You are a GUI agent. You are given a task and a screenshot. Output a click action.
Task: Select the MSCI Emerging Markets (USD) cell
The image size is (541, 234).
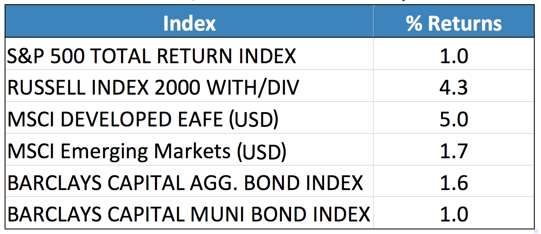(x=189, y=149)
